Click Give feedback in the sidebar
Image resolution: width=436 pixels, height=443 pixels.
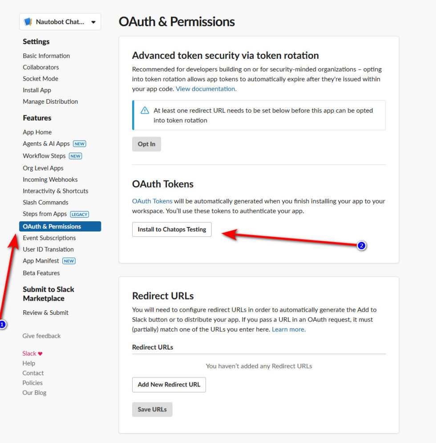41,336
